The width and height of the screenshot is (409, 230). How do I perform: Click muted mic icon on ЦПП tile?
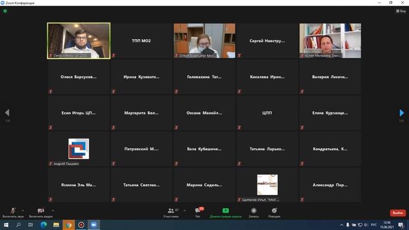click(239, 128)
